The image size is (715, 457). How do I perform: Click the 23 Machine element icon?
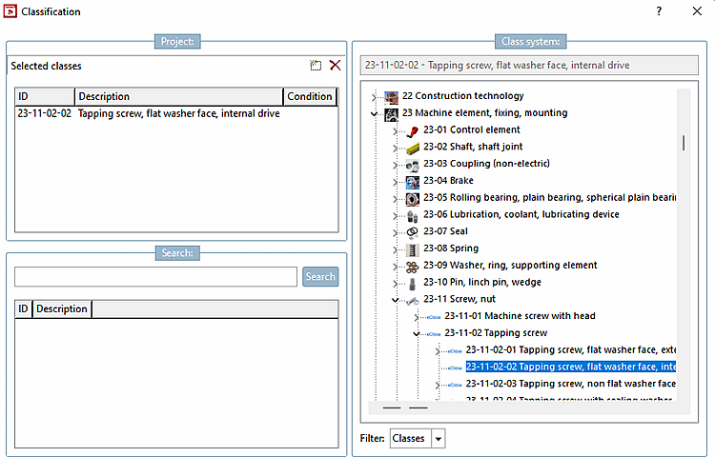coord(391,114)
